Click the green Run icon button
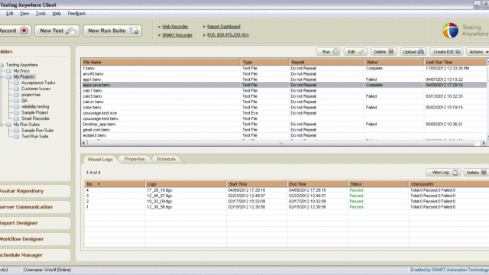489x275 pixels. pos(336,52)
